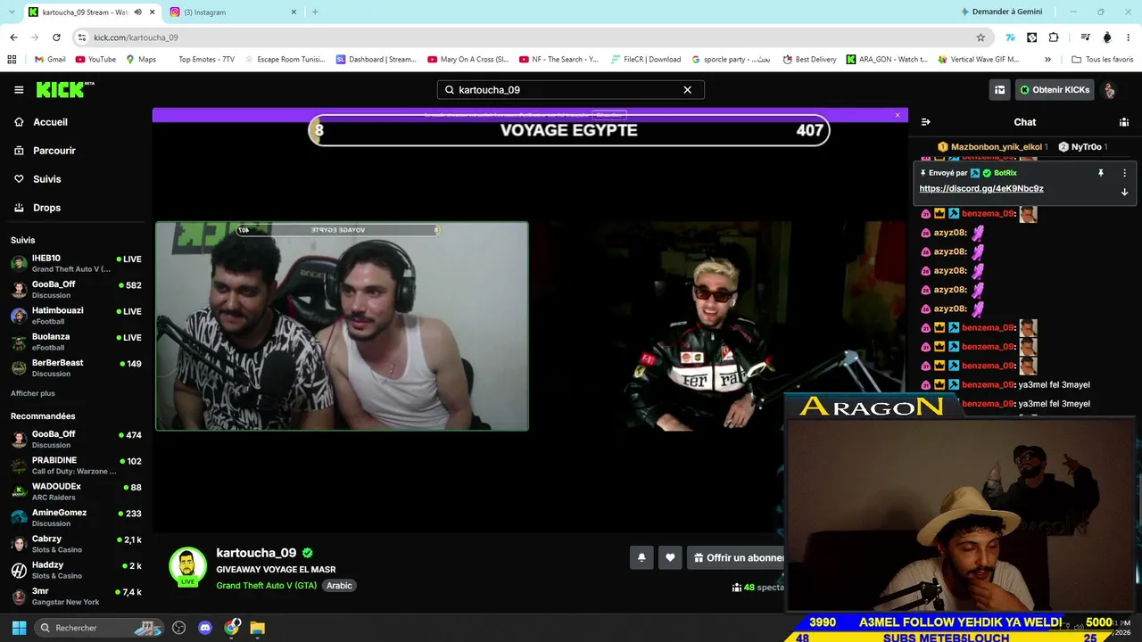Clear the kartoucha_09 search query

coord(688,90)
